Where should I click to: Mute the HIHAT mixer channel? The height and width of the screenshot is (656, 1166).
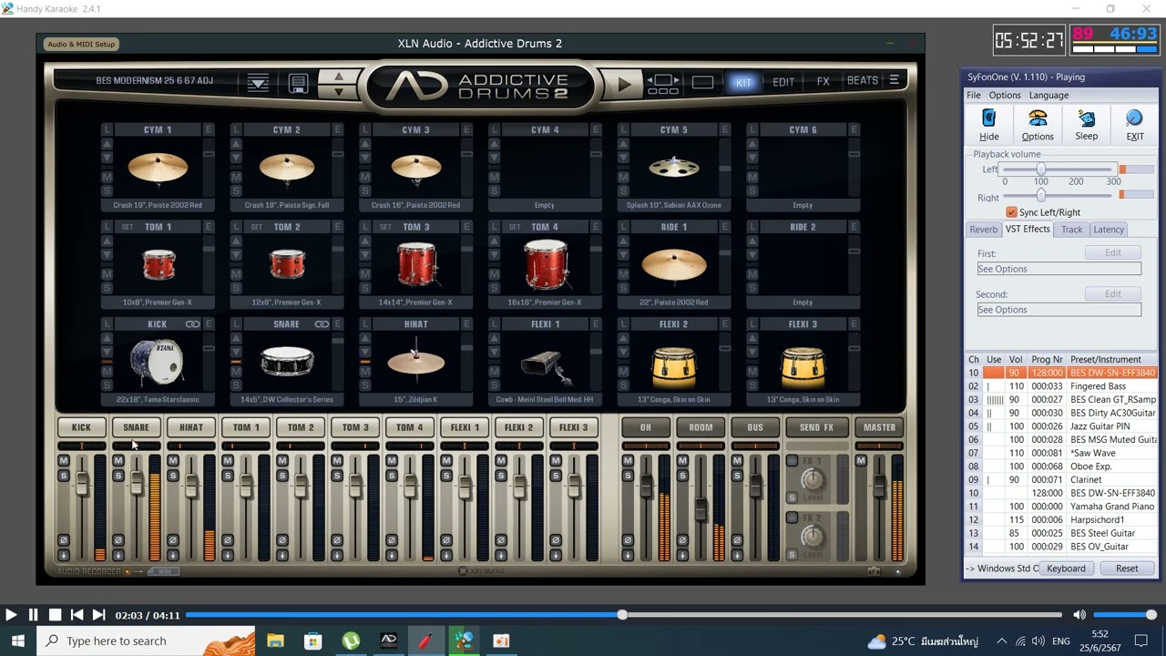173,461
